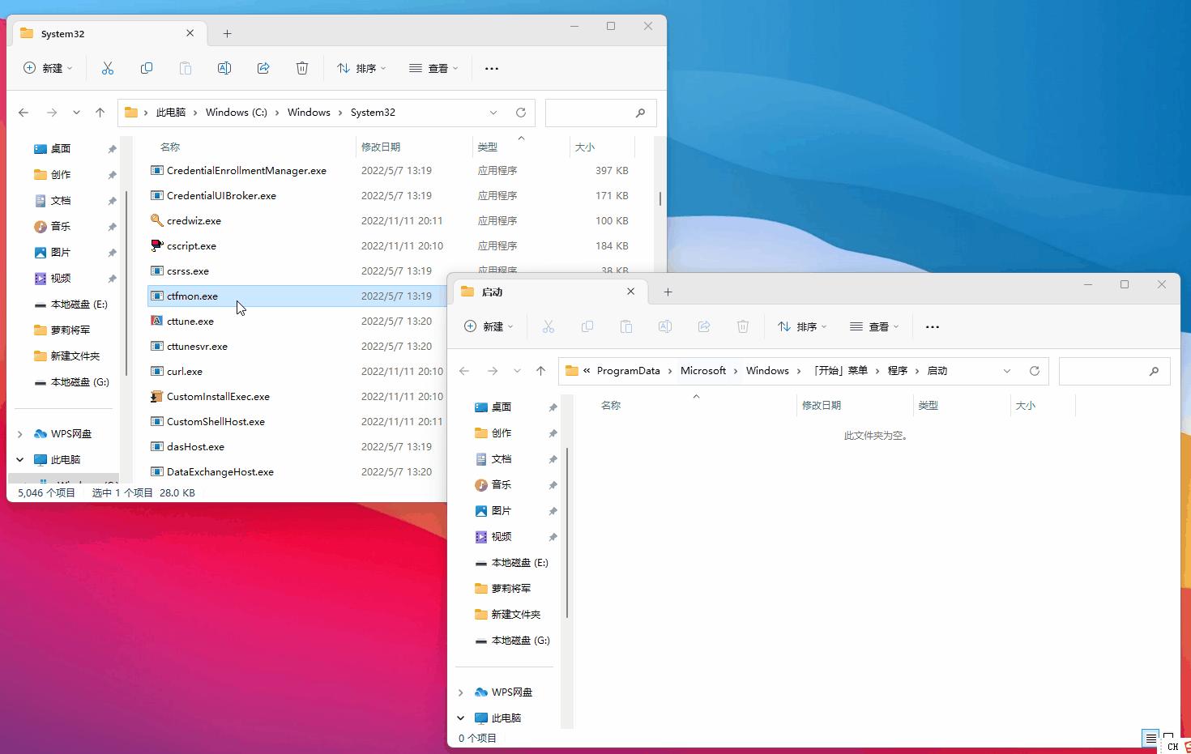The width and height of the screenshot is (1191, 754).
Task: Unpin 图片 in the 启动 window sidebar
Action: (553, 510)
